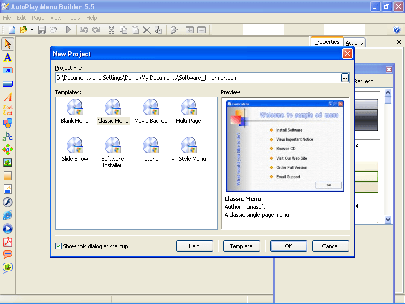405x304 pixels.
Task: Open the Help menu in menu bar
Action: pos(92,18)
